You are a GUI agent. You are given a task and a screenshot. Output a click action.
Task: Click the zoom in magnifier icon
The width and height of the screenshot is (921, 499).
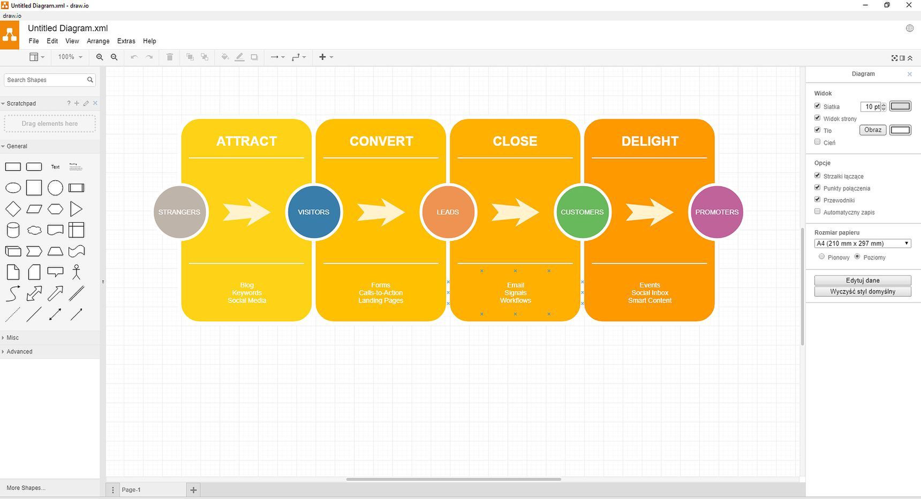pyautogui.click(x=100, y=57)
